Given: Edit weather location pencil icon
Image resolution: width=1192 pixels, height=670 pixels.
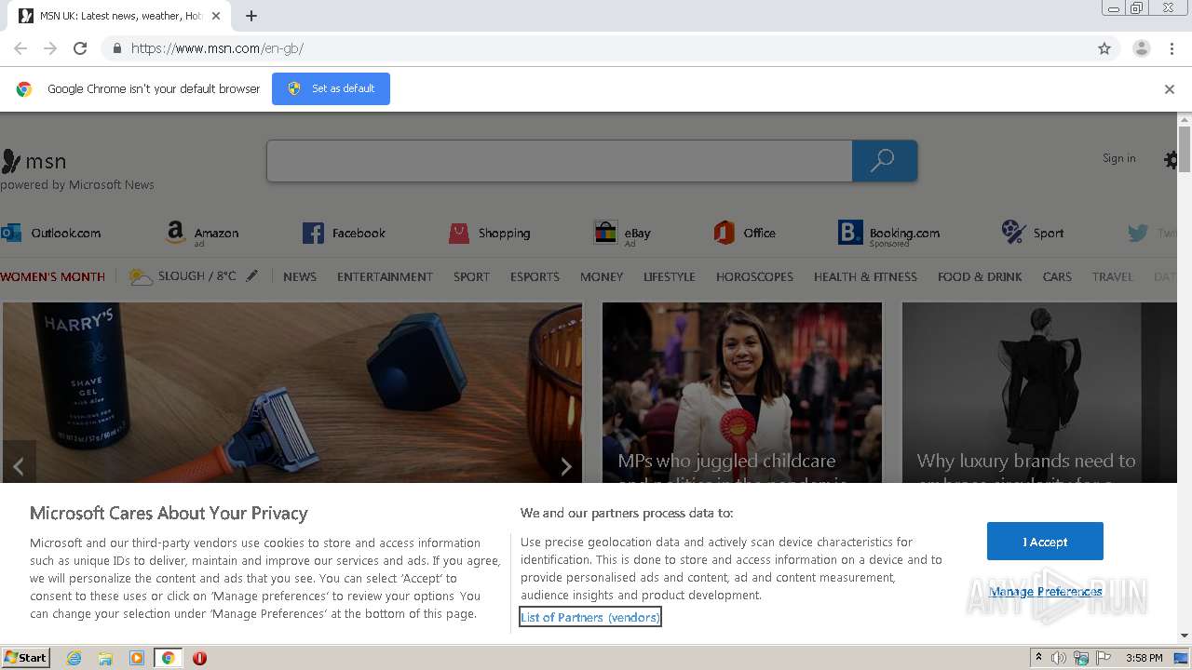Looking at the screenshot, I should [251, 276].
